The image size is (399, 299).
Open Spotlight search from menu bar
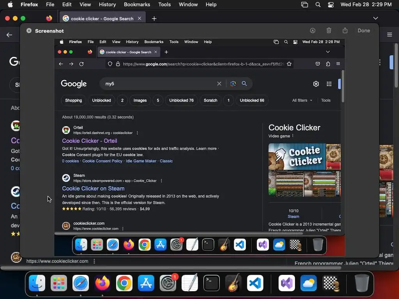tap(318, 5)
